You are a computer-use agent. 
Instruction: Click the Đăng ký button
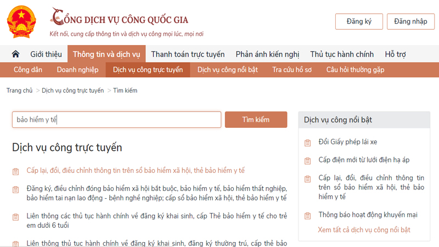[359, 21]
